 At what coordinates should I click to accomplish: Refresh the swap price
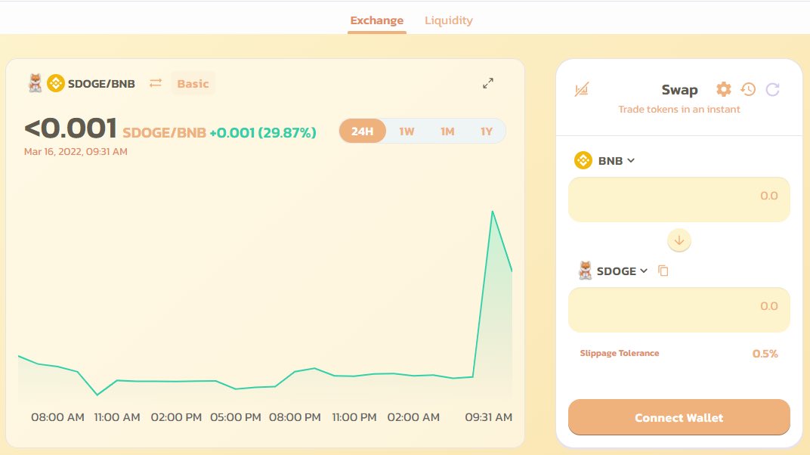[x=772, y=89]
